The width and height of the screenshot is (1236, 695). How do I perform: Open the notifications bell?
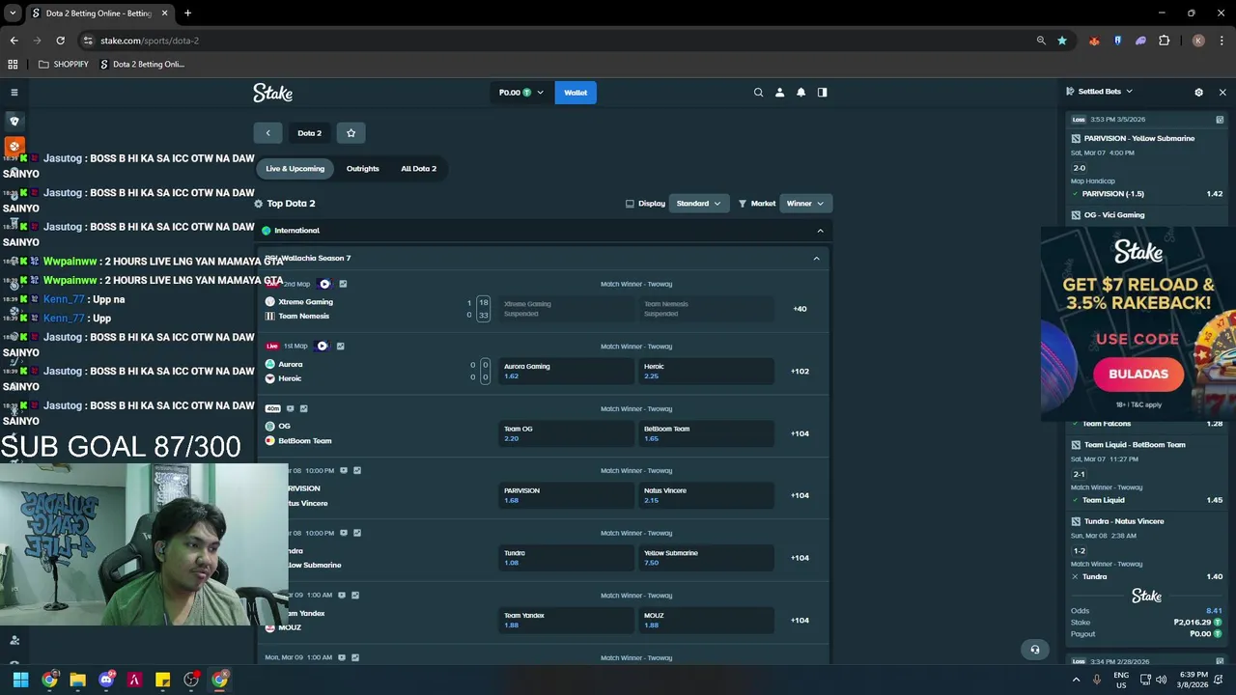[x=801, y=93]
